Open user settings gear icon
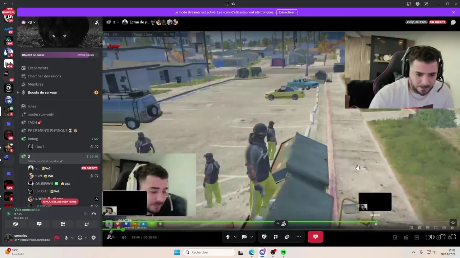The height and width of the screenshot is (258, 460). [x=94, y=238]
